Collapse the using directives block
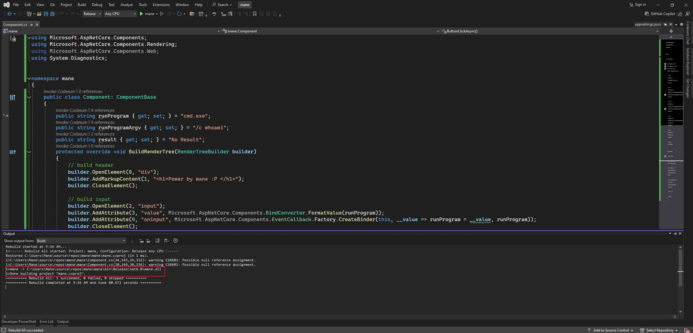693x333 pixels. click(29, 38)
